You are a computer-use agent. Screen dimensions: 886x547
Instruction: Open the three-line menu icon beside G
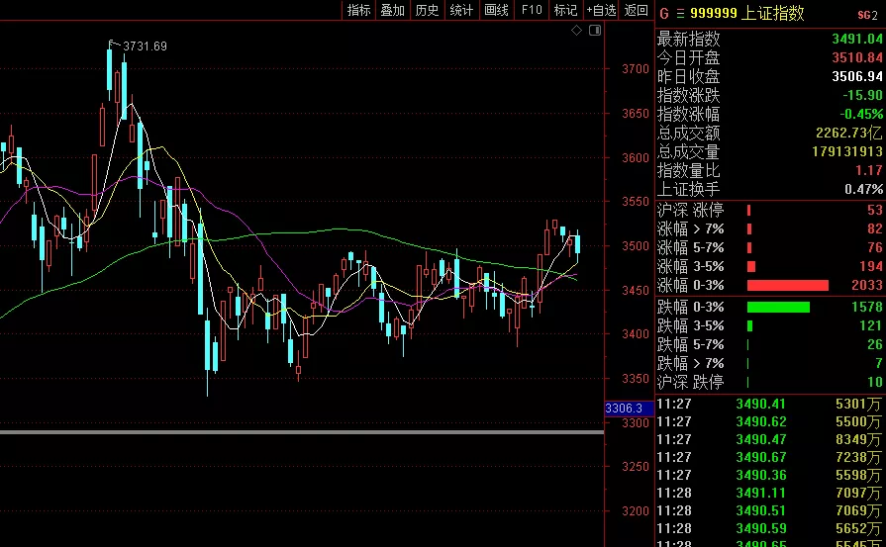680,14
